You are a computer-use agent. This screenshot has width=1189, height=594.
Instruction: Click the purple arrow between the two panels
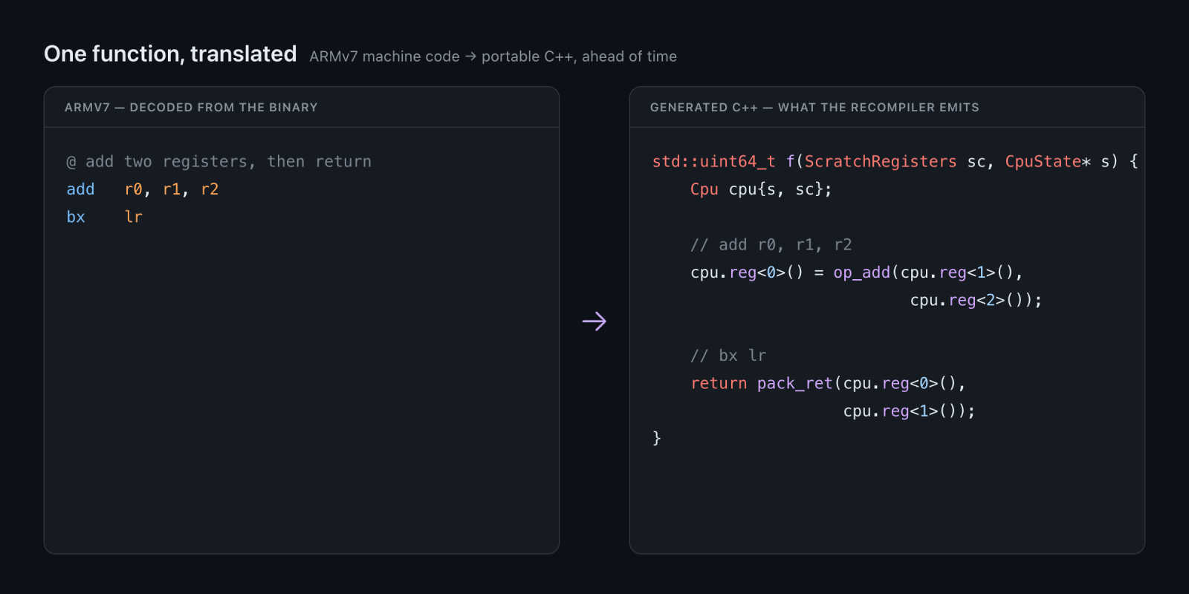(594, 322)
